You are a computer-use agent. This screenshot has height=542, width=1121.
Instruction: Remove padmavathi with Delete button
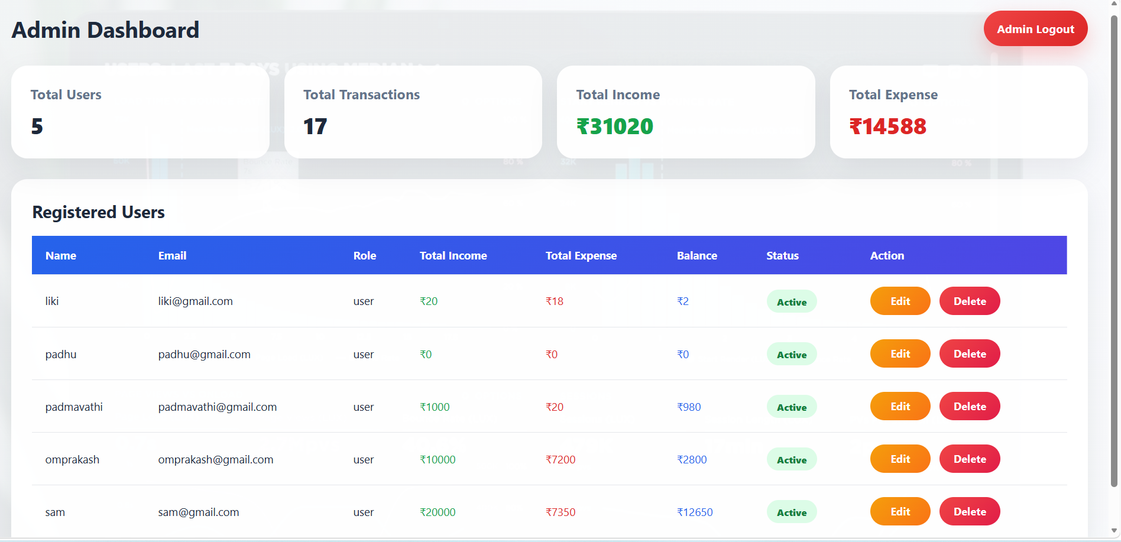[x=970, y=406]
